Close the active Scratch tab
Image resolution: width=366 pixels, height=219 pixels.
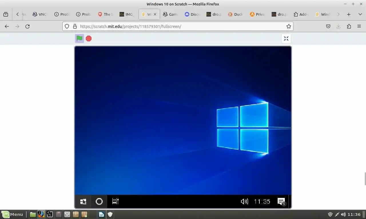pyautogui.click(x=155, y=14)
